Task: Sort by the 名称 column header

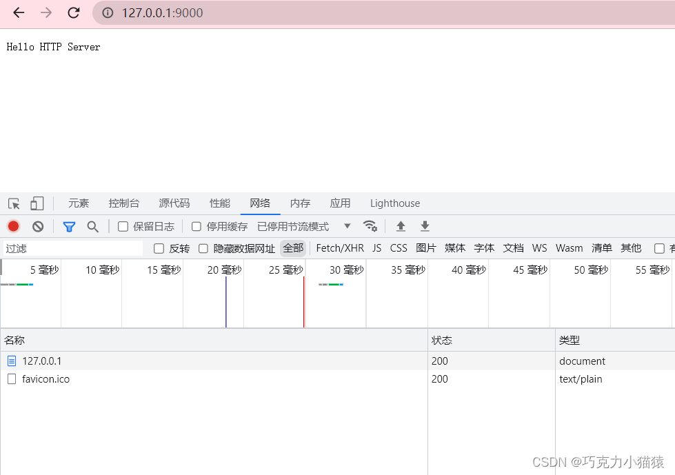Action: [x=214, y=341]
